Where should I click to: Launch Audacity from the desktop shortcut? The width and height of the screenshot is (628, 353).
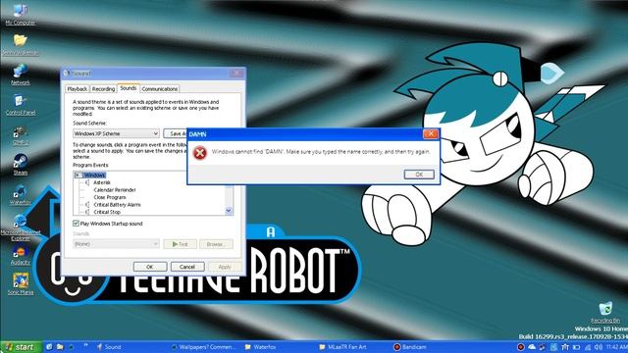pyautogui.click(x=20, y=255)
